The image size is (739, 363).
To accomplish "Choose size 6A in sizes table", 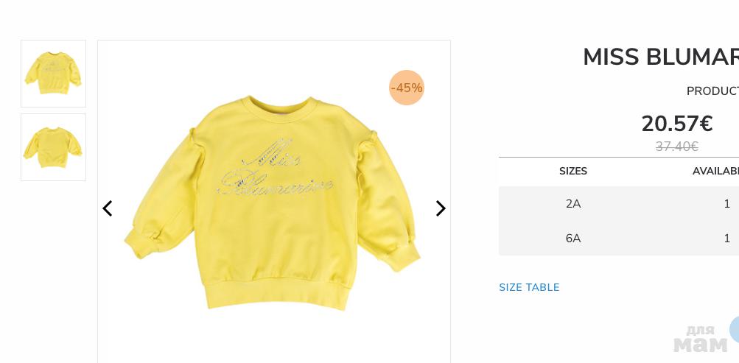I will 573,239.
